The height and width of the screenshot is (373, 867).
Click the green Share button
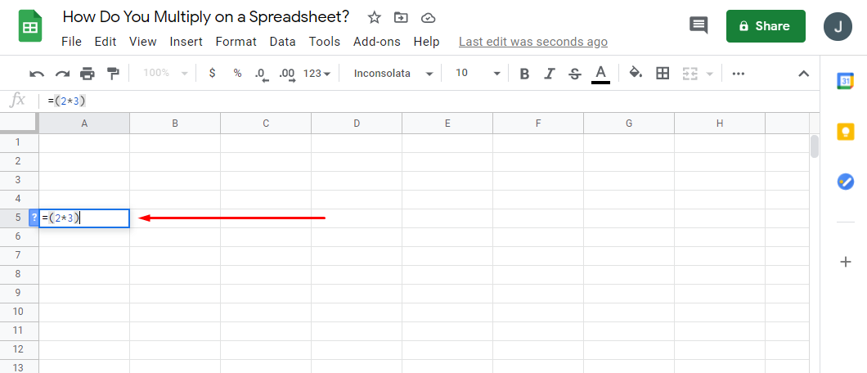click(x=766, y=26)
